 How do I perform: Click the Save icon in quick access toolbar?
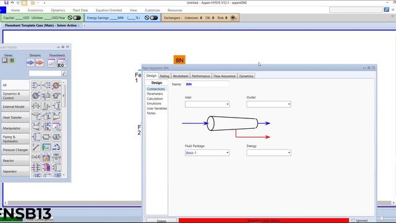tap(6, 2)
